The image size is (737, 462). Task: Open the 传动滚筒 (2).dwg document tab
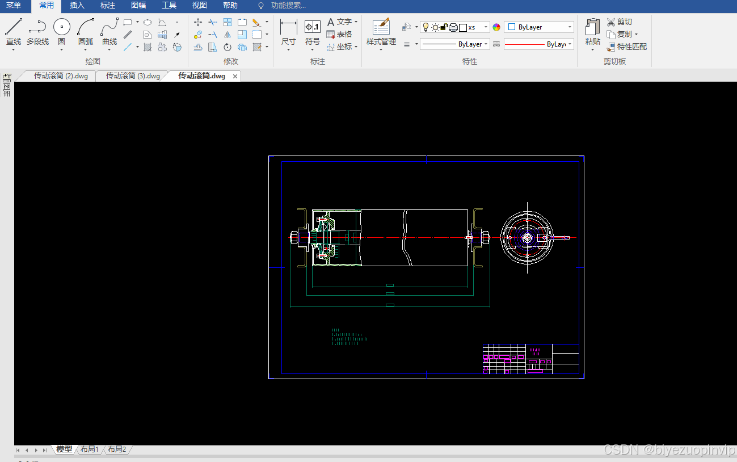pyautogui.click(x=61, y=76)
